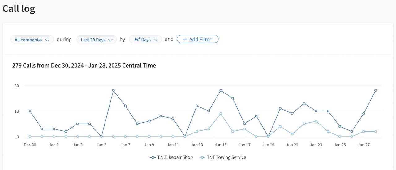Image resolution: width=396 pixels, height=170 pixels.
Task: Expand the Last 30 Days date range
Action: (x=97, y=40)
